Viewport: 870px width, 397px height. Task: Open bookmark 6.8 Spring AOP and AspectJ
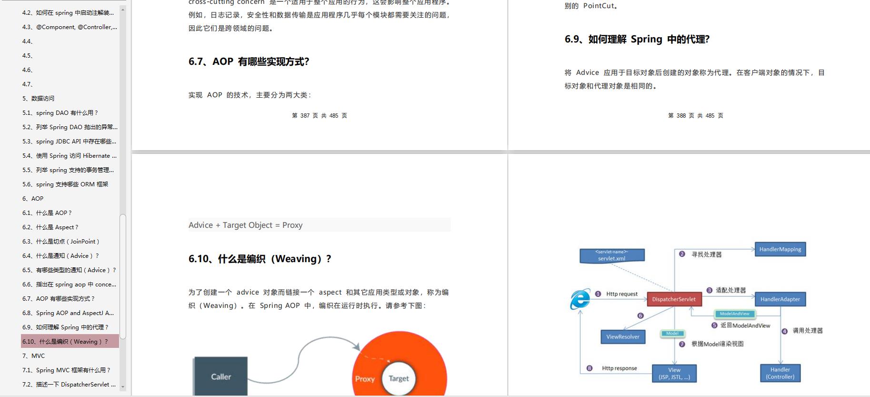pos(68,313)
